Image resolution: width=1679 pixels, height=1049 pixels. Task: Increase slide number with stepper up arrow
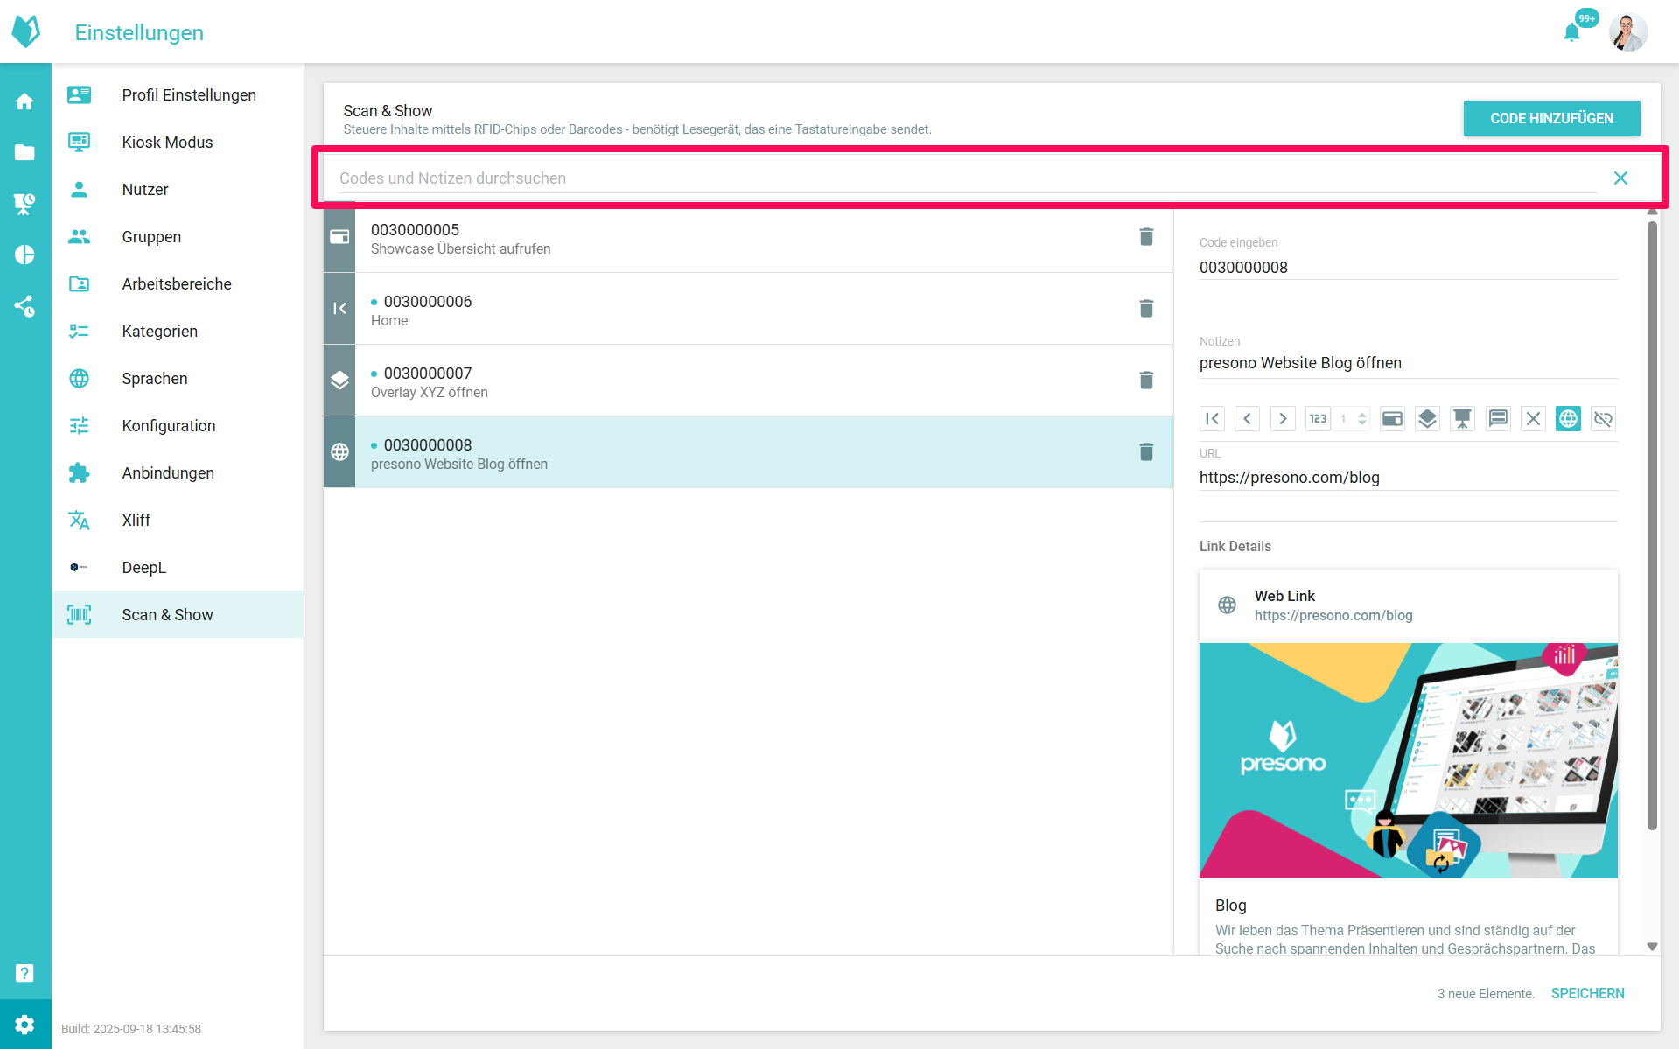(1362, 415)
